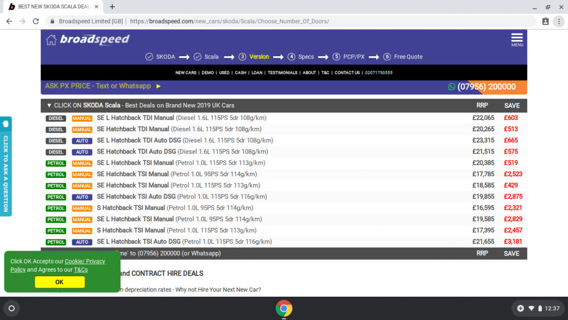Select SE L Hatchback TSI Auto DSG deal
This screenshot has width=568, height=320.
tap(184, 242)
